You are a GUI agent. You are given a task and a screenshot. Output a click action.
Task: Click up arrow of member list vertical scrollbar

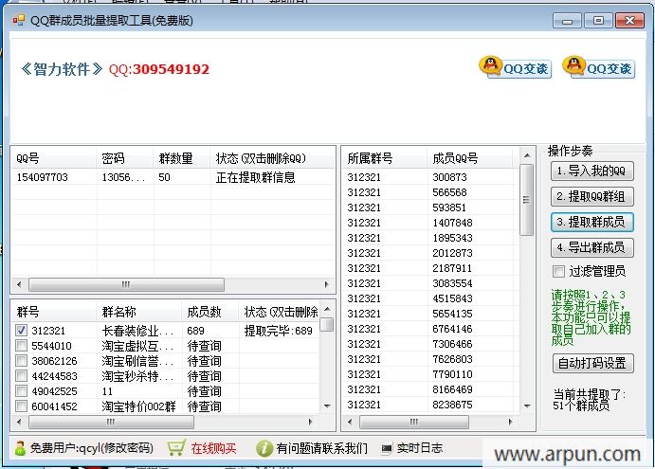[x=527, y=155]
